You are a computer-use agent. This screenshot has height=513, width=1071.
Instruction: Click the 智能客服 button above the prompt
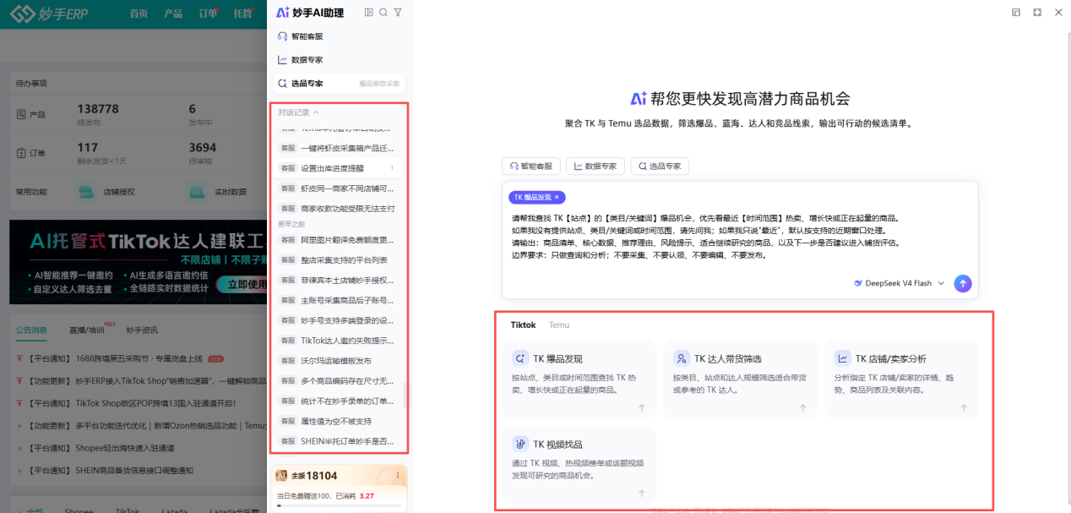[531, 166]
